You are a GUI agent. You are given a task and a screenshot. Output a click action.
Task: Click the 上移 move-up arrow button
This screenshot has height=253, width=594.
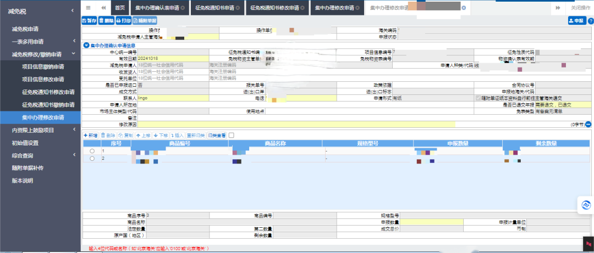click(x=143, y=135)
